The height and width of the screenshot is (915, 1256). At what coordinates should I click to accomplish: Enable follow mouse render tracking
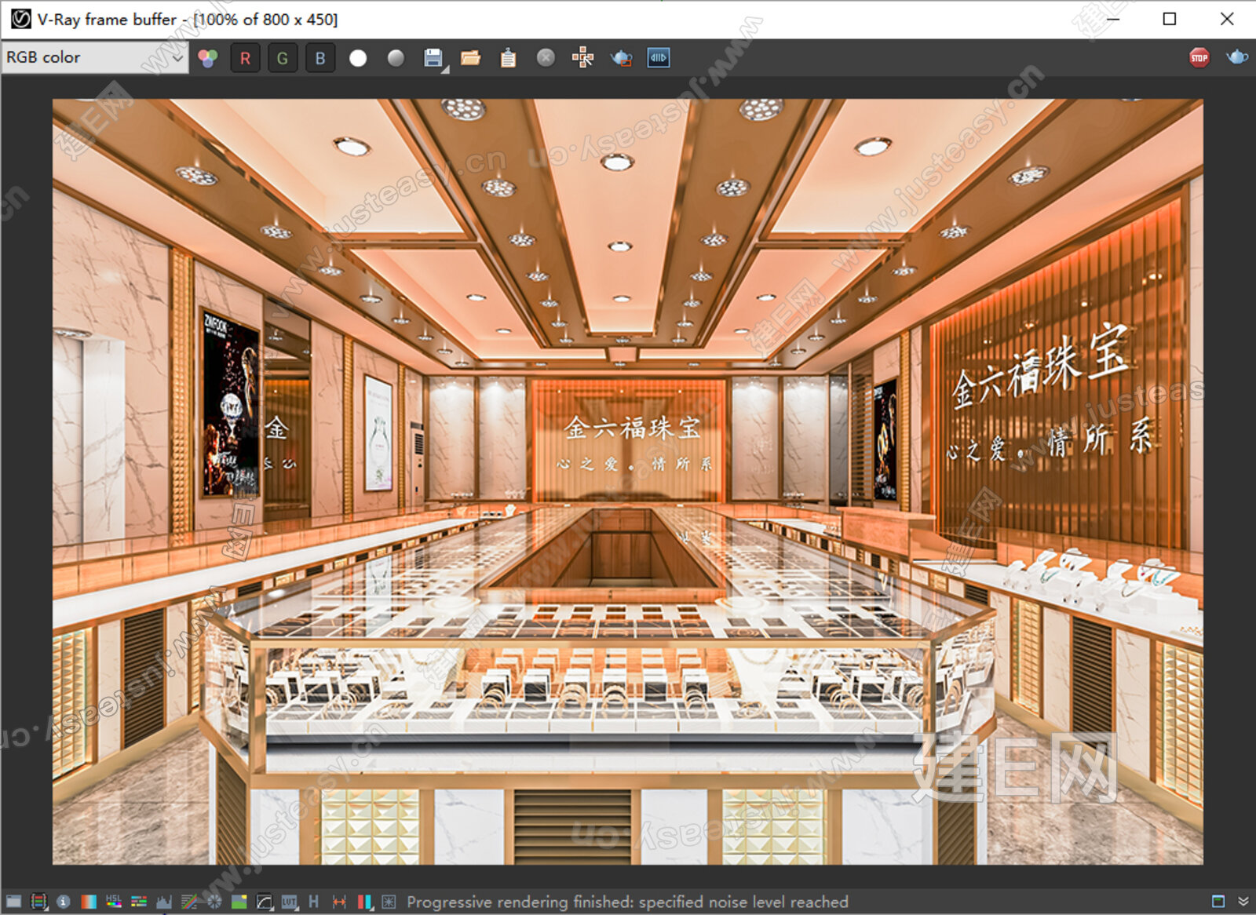(582, 57)
